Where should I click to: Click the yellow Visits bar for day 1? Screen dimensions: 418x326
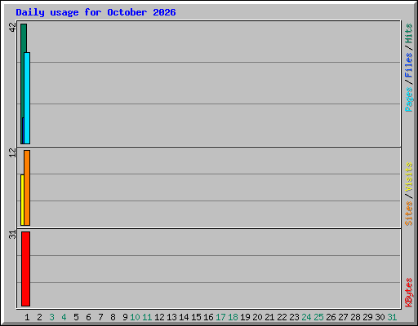pyautogui.click(x=22, y=200)
